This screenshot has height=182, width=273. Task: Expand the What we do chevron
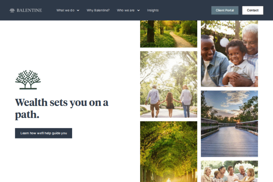(78, 10)
